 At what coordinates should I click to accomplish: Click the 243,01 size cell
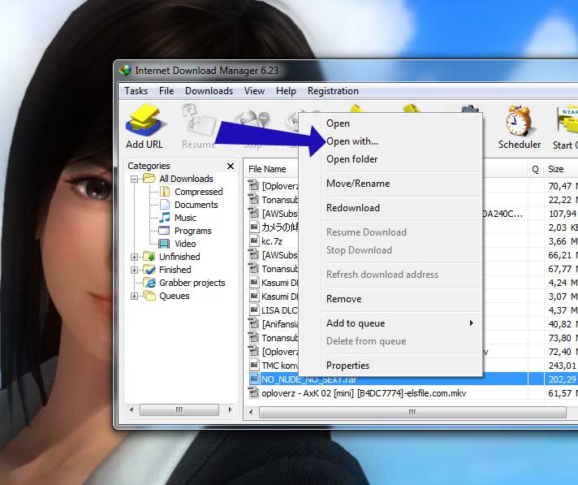click(562, 366)
